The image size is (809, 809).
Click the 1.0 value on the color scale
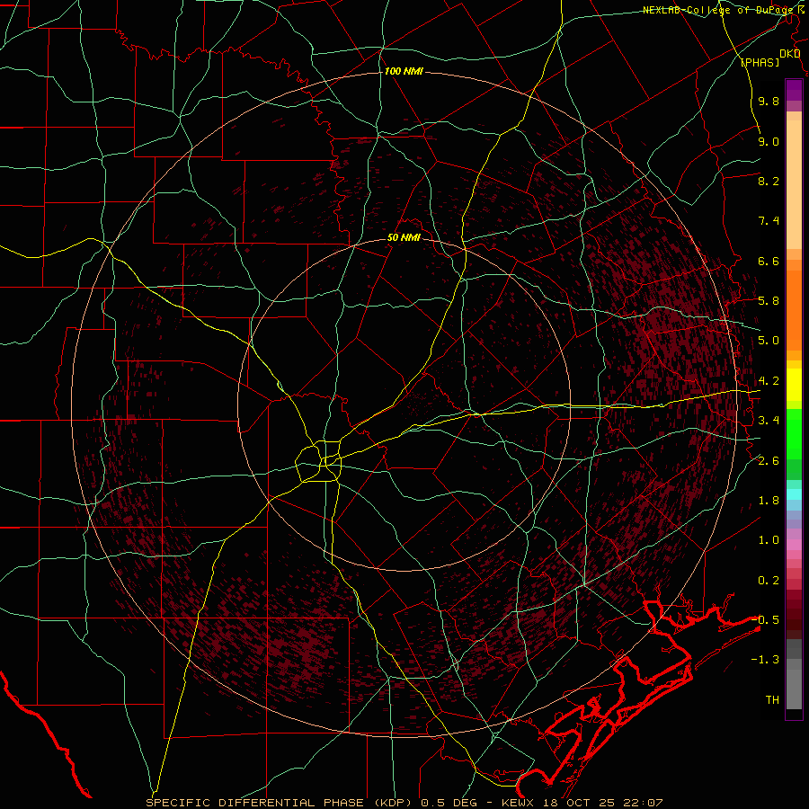[769, 540]
